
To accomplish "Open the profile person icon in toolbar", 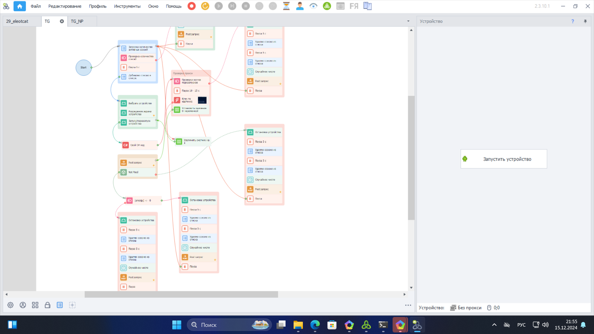I will point(300,6).
